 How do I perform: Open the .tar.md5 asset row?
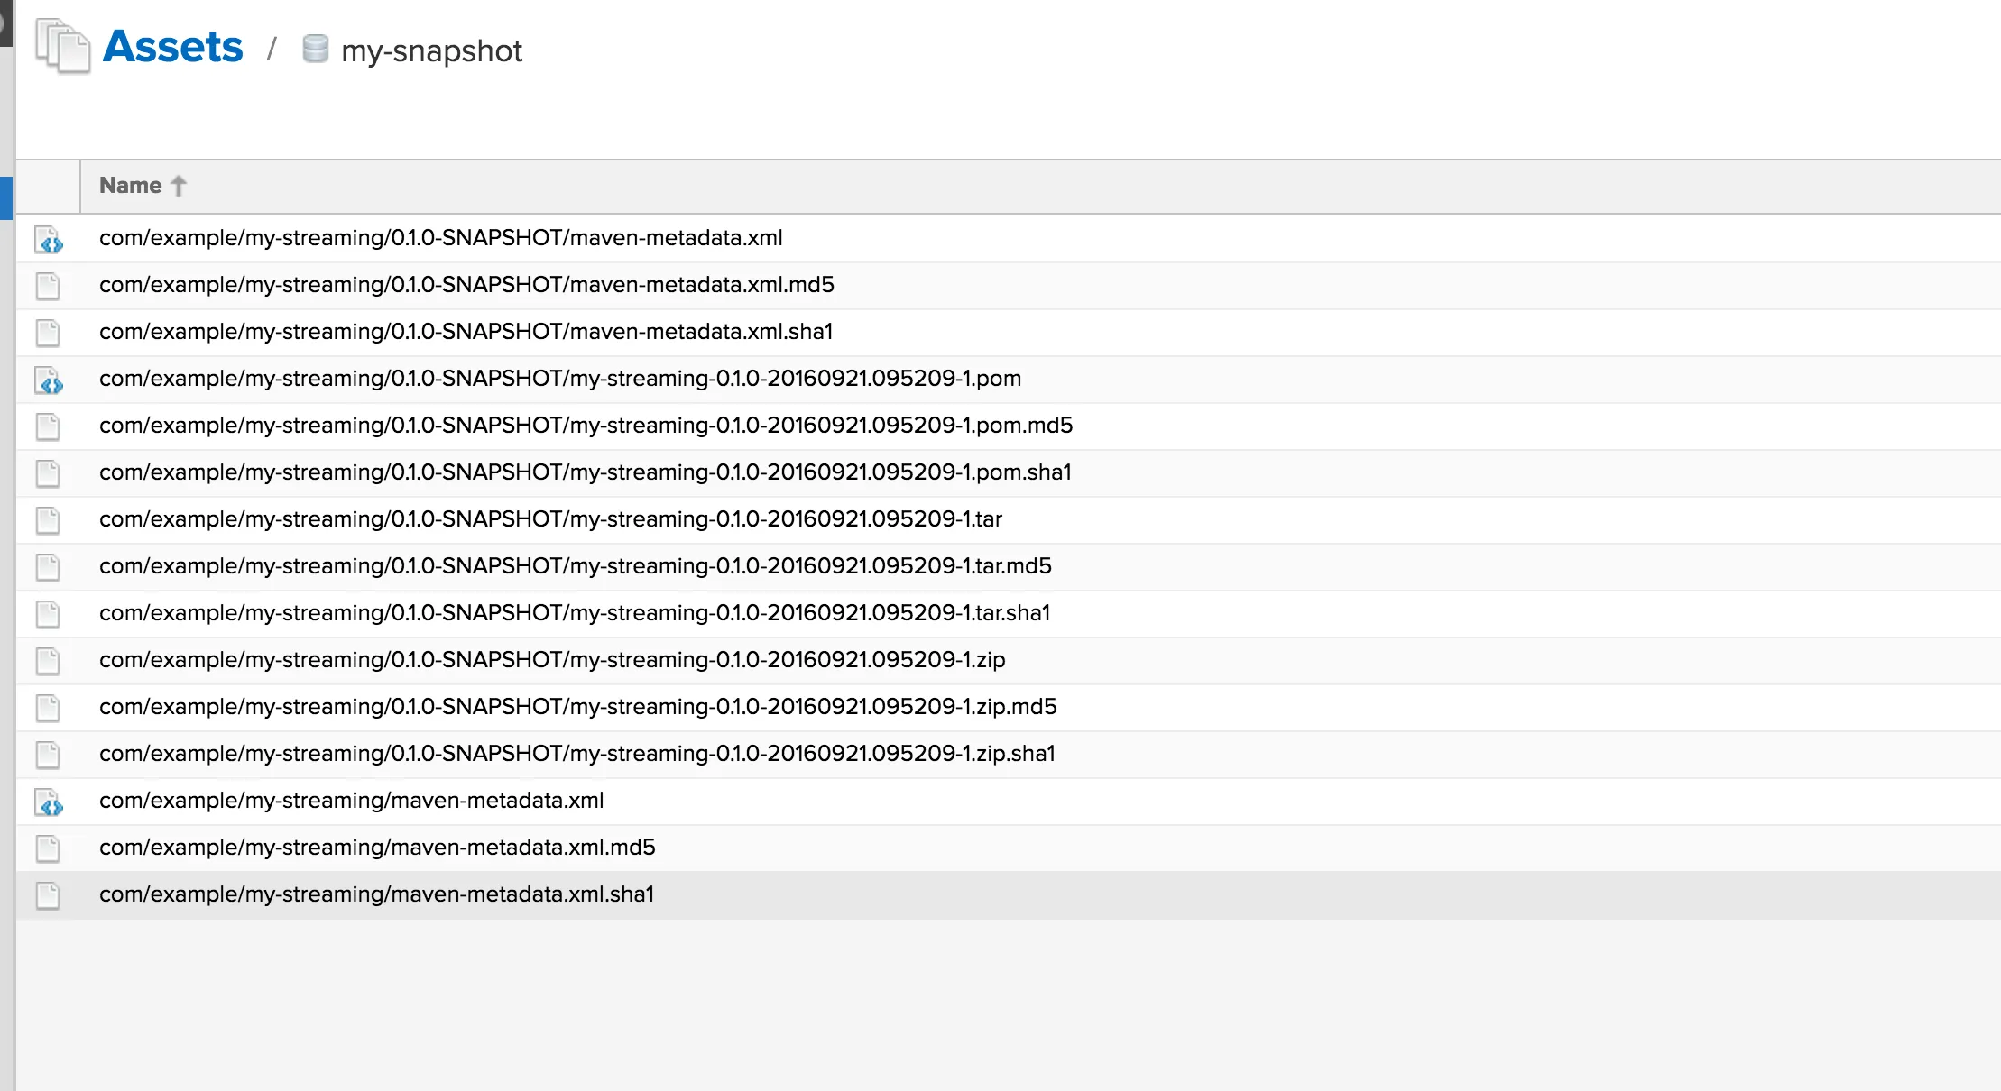pyautogui.click(x=576, y=566)
